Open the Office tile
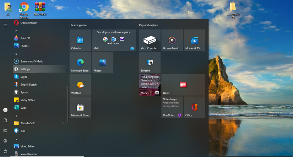Image resolution: width=293 pixels, height=157 pixels. pos(194,107)
